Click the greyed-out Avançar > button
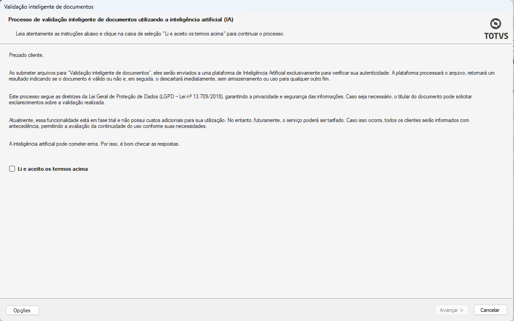This screenshot has height=321, width=514. click(x=452, y=310)
